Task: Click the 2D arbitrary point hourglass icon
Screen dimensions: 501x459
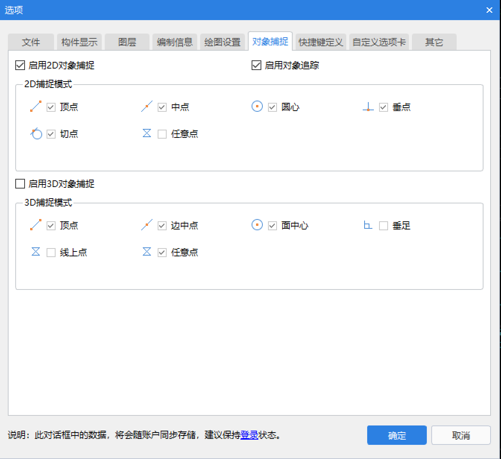Action: pyautogui.click(x=147, y=133)
